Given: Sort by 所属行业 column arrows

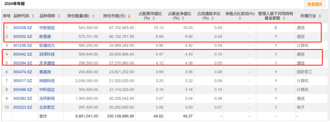Looking at the screenshot, I should 320,16.
